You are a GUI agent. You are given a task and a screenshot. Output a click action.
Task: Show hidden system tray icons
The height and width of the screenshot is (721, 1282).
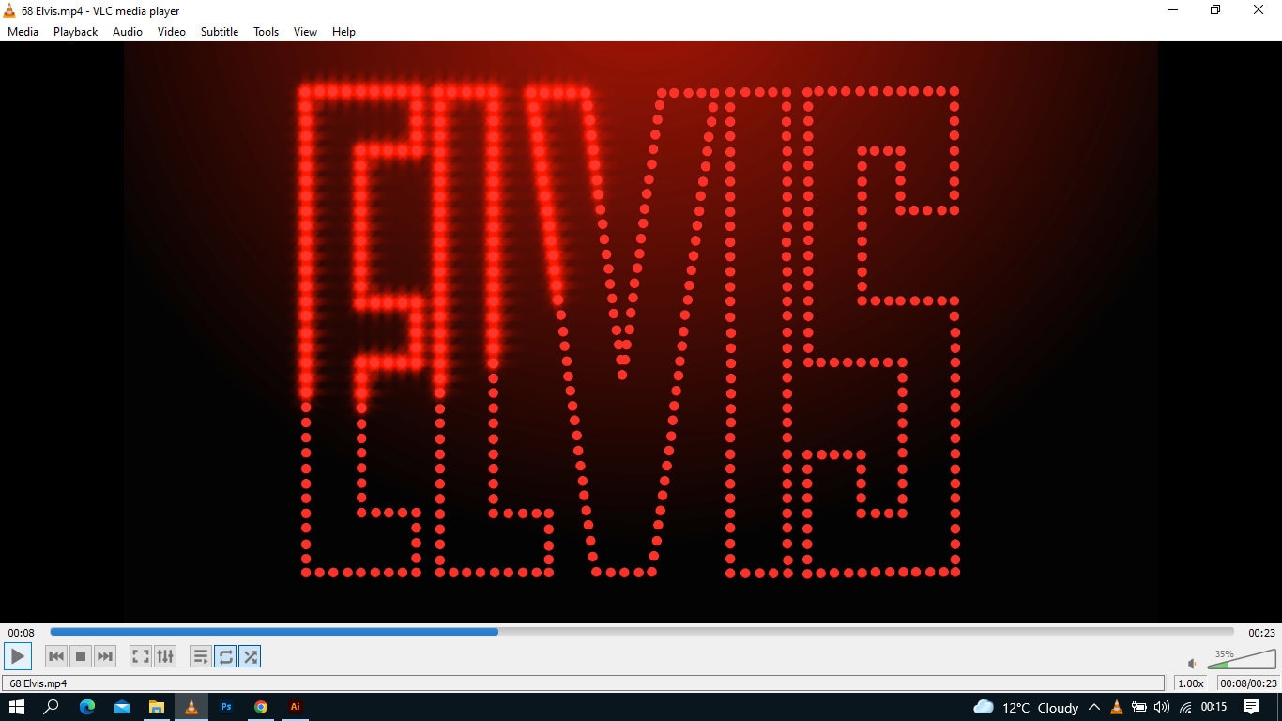coord(1093,707)
